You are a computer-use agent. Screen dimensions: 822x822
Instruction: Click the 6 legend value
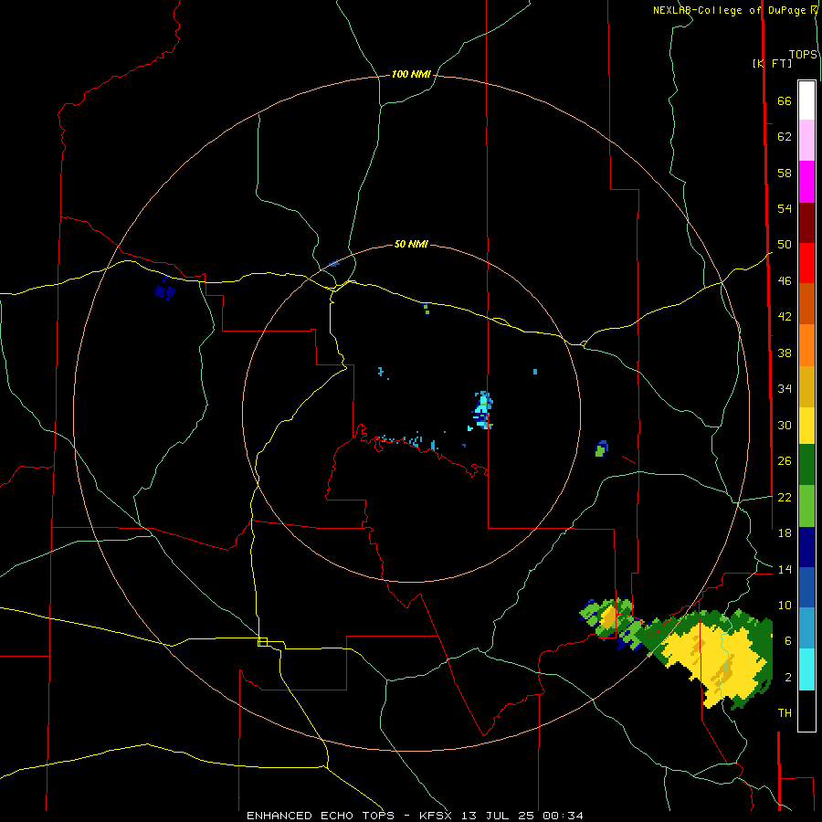pyautogui.click(x=788, y=641)
